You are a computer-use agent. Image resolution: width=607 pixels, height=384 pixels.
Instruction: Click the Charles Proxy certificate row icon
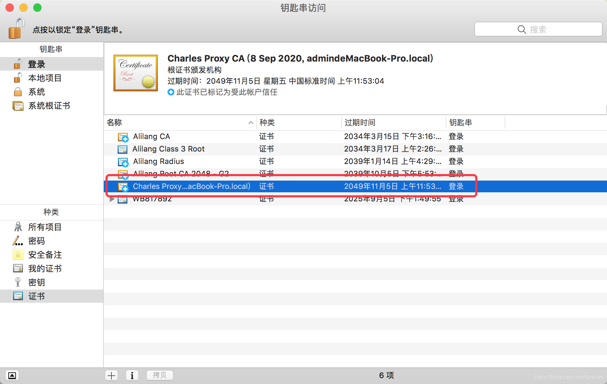[x=123, y=187]
